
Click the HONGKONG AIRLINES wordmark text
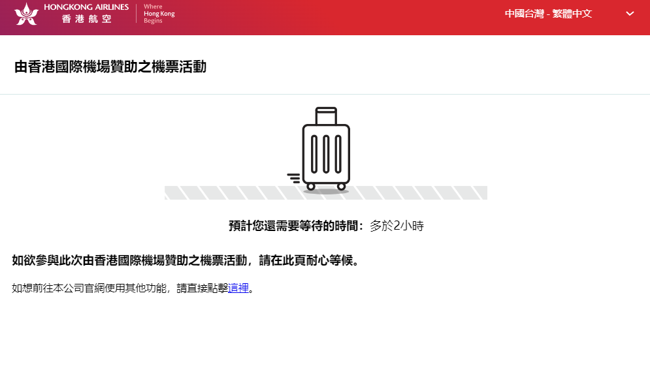tap(86, 7)
